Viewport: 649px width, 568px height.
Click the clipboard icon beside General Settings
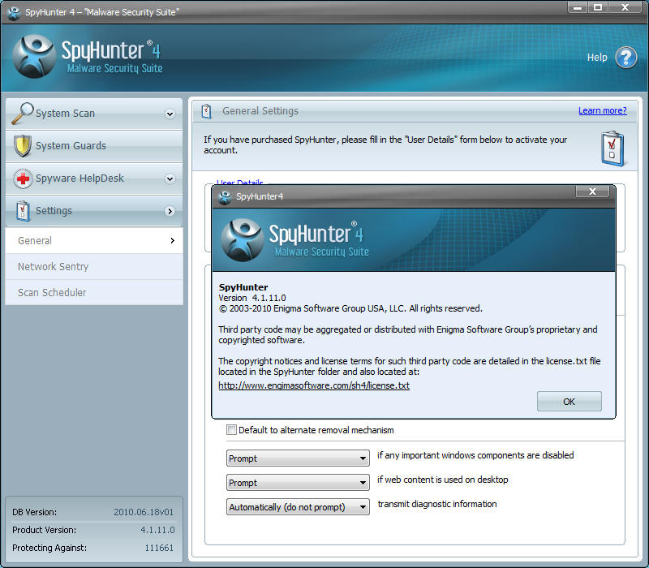(206, 111)
